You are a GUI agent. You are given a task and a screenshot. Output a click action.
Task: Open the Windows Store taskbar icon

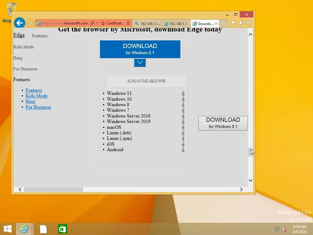pyautogui.click(x=62, y=229)
